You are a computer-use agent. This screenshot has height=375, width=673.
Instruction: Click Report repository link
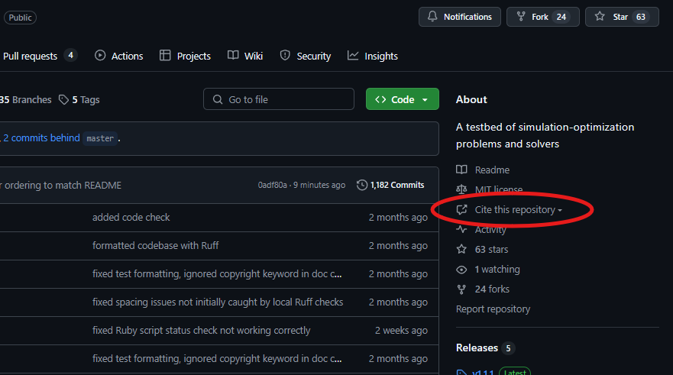pyautogui.click(x=493, y=309)
